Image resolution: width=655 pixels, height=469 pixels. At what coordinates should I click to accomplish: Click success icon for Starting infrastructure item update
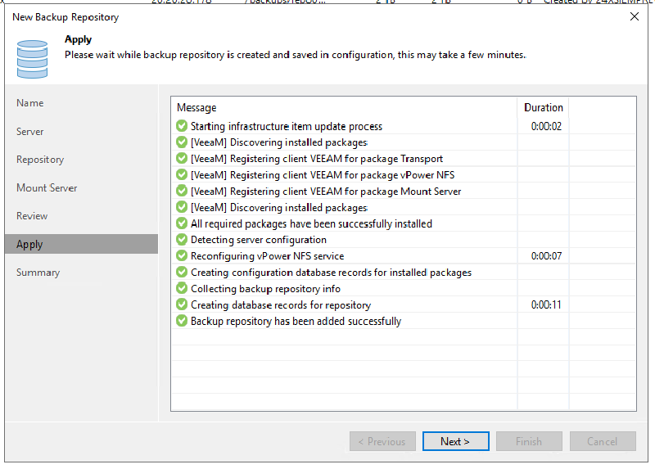point(182,126)
